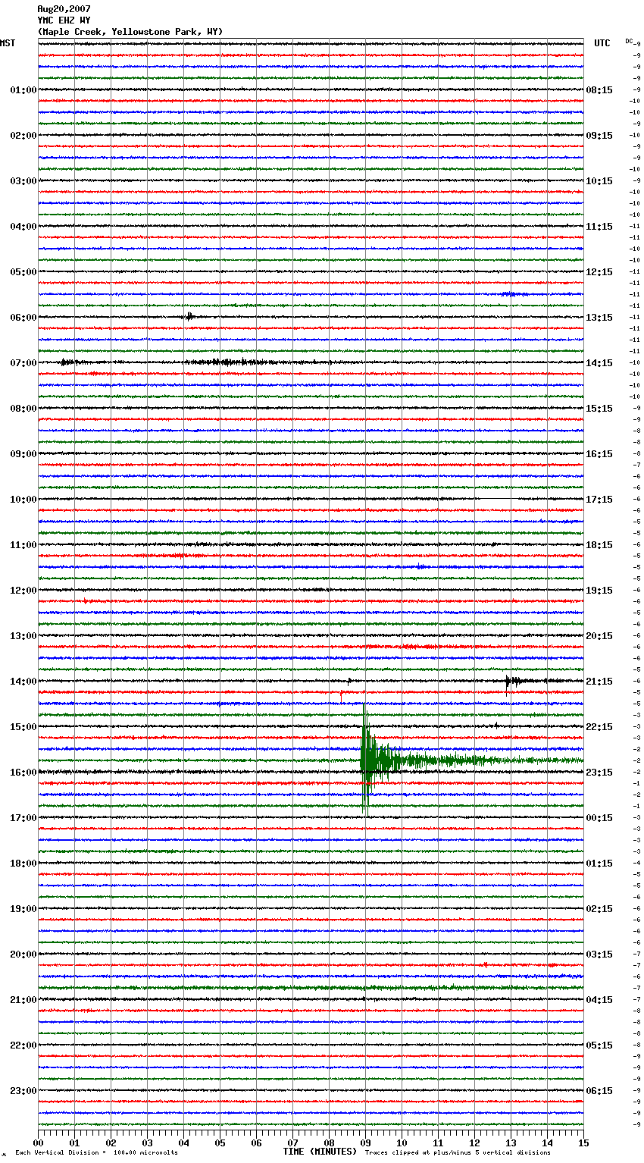Click the '23:00' MST time label

click(23, 1091)
